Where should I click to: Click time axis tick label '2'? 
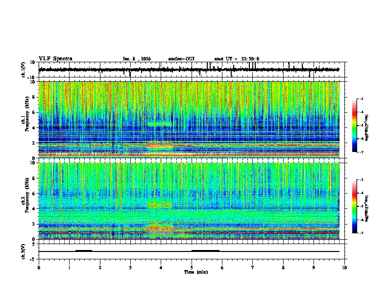pos(100,268)
